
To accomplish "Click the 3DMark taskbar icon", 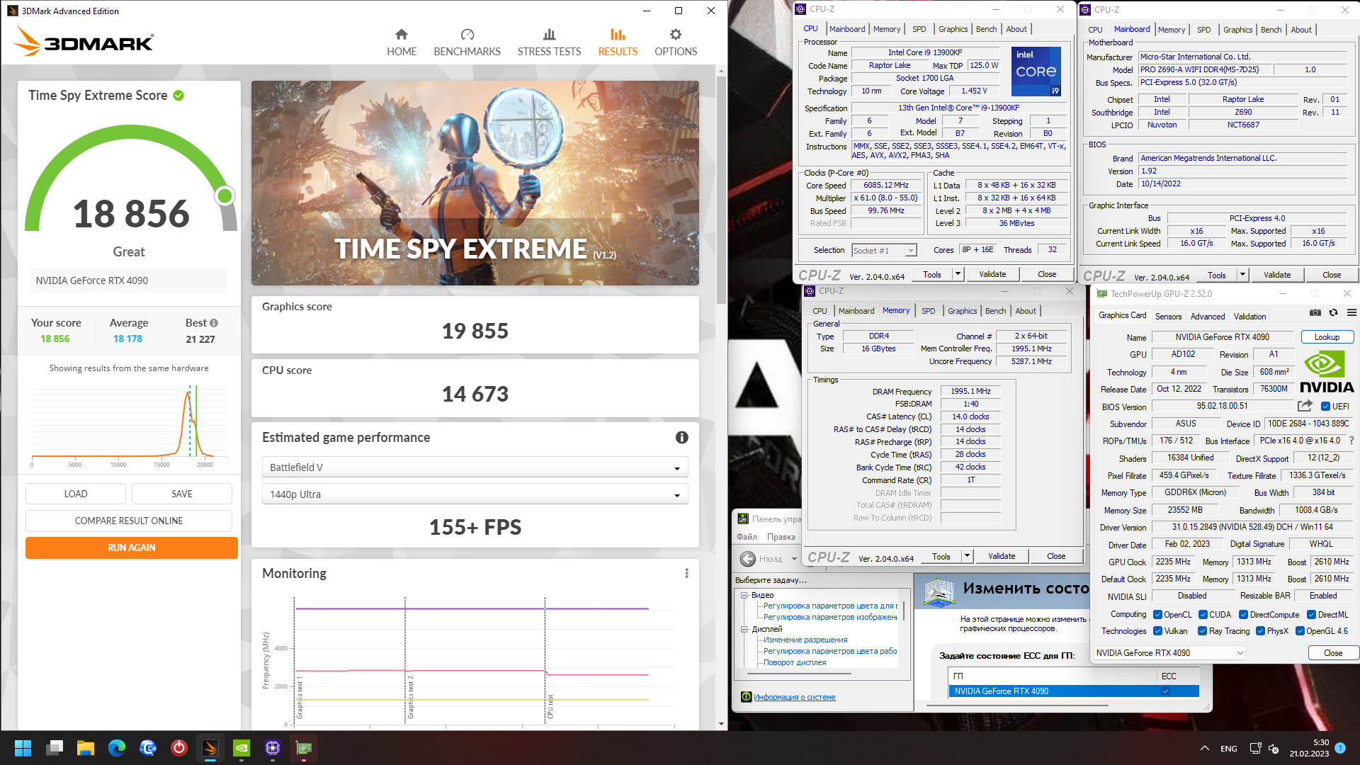I will pos(210,748).
